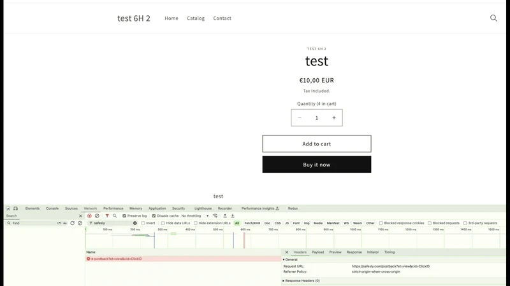Open the Application tab
Screen dimensions: 510x286
click(157, 208)
